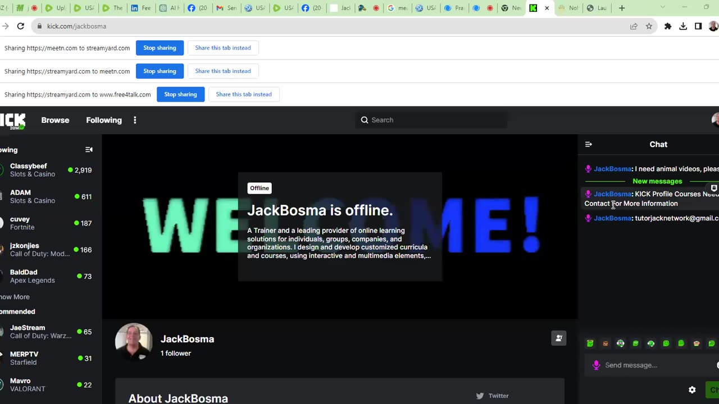This screenshot has height=404, width=719.
Task: Open JackBosma's Twitter link
Action: pos(493,396)
